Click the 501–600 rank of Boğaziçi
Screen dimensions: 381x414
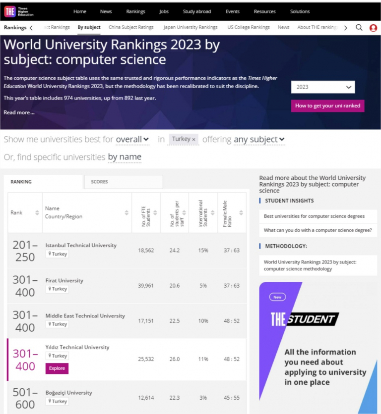tap(25, 399)
